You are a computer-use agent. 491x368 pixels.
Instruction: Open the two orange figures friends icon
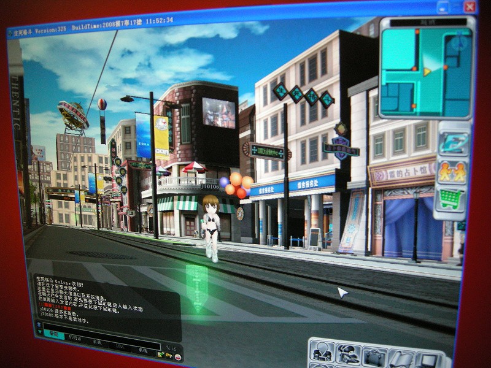(x=452, y=172)
